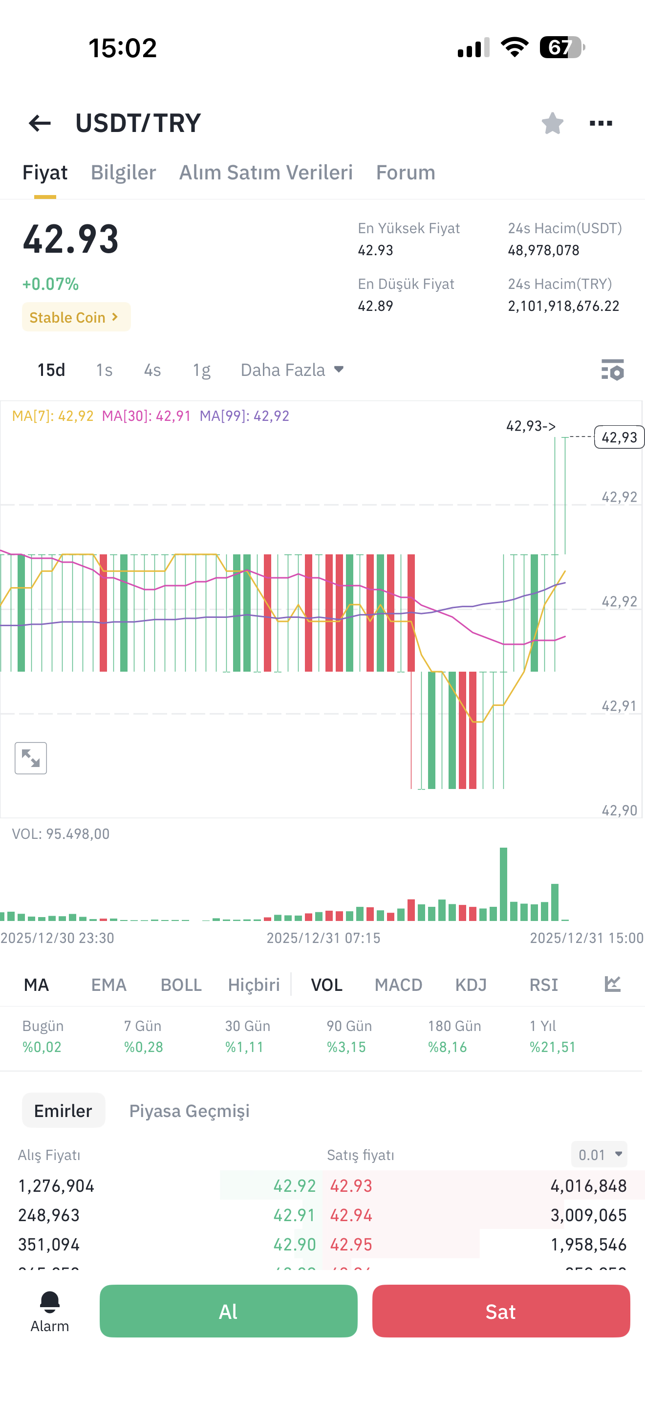645x1402 pixels.
Task: Tap the red Sat button
Action: tap(501, 1311)
